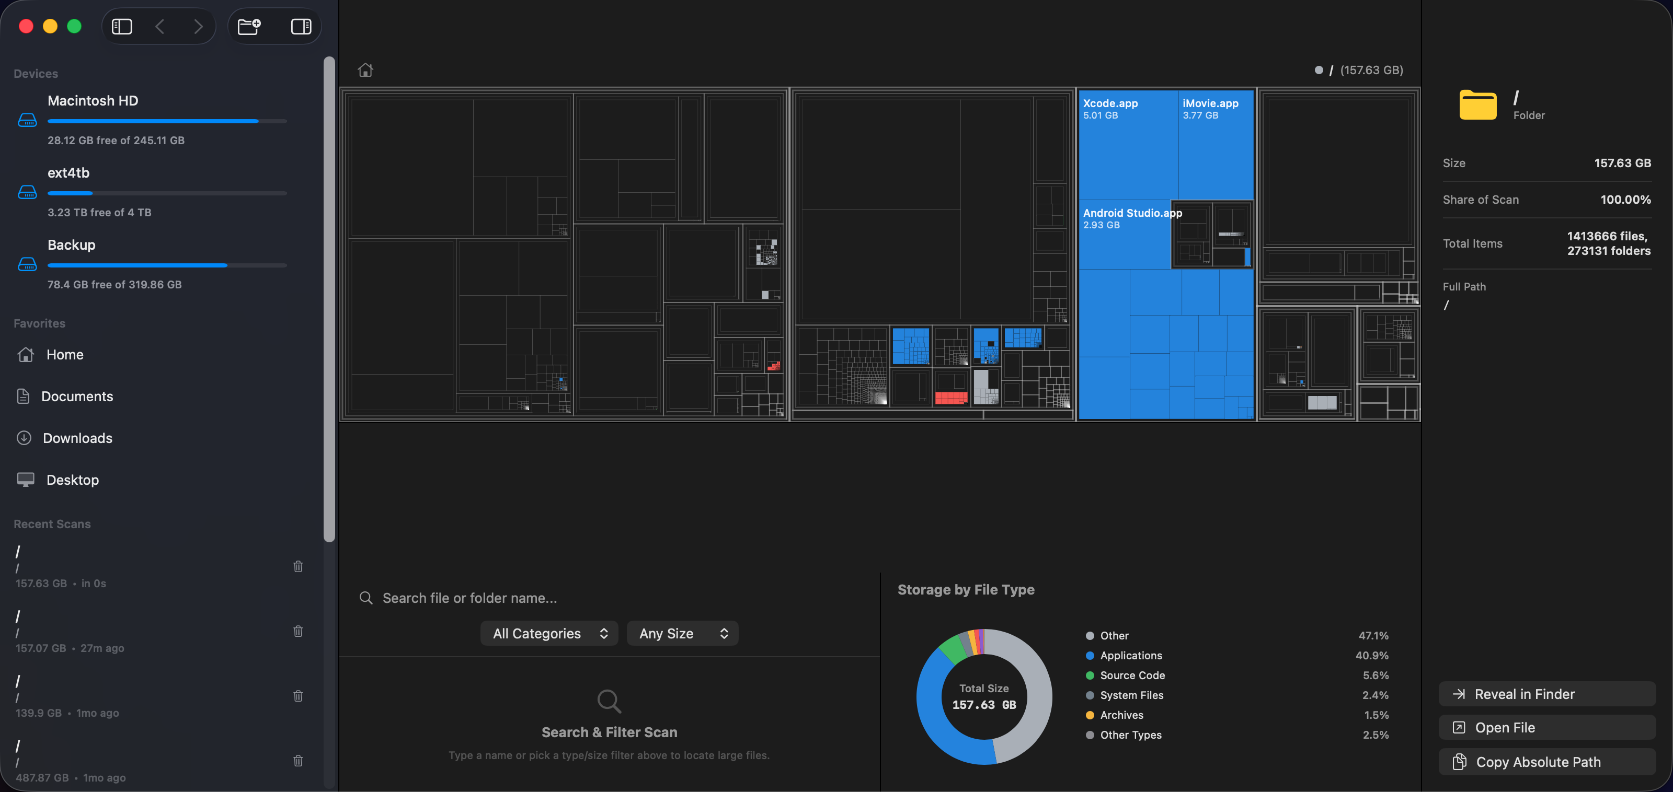The width and height of the screenshot is (1673, 792).
Task: Delete the 139.9 GB recent scan
Action: (298, 696)
